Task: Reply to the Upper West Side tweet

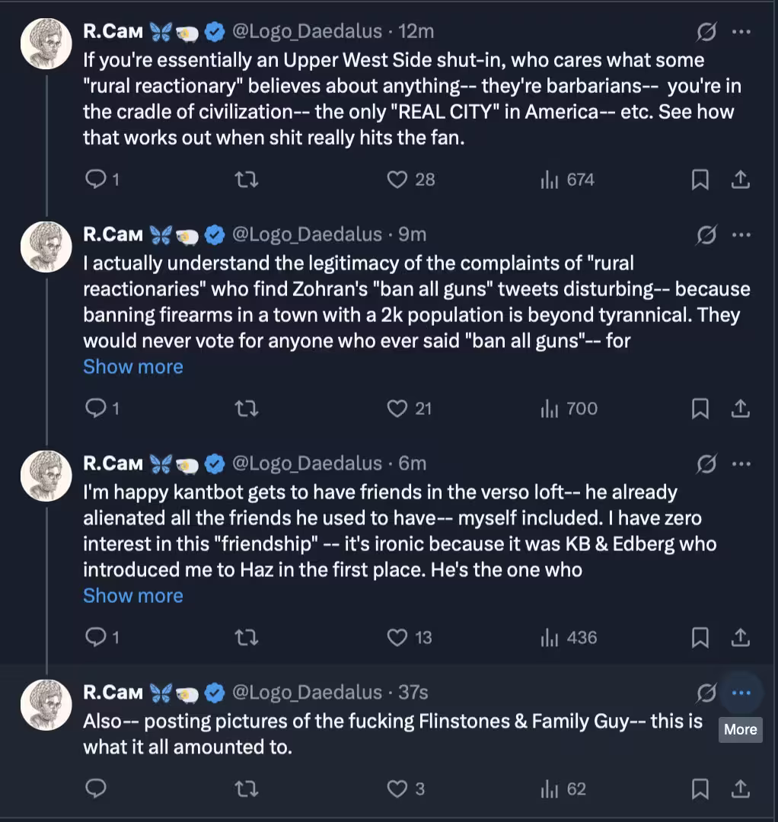Action: point(96,180)
